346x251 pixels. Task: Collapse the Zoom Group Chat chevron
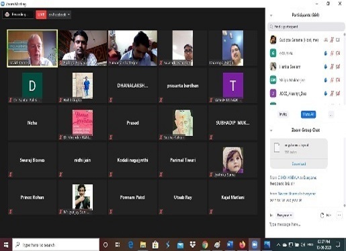[x=271, y=130]
